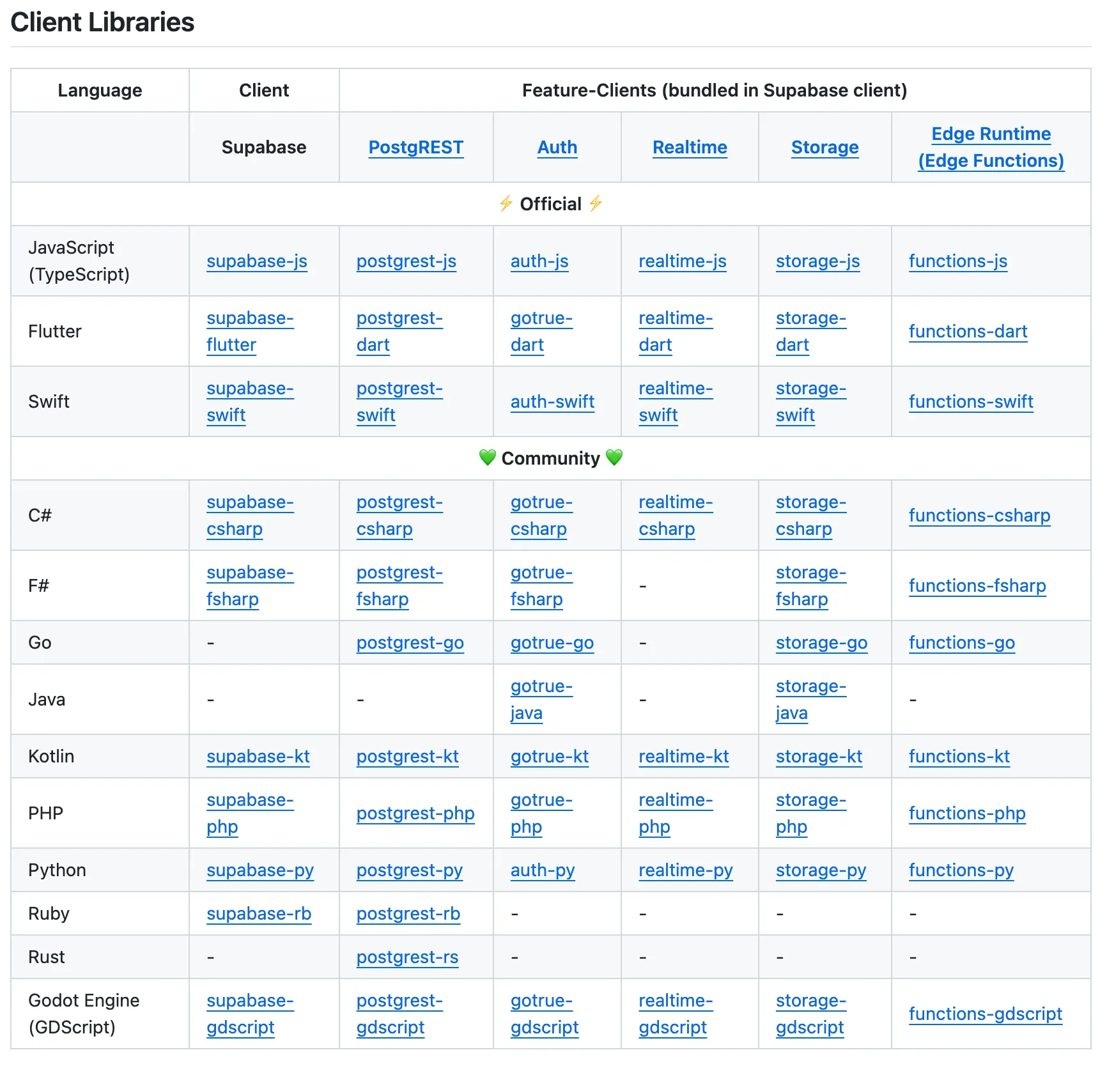Open the supabase-js client link
This screenshot has width=1107, height=1066.
click(256, 261)
